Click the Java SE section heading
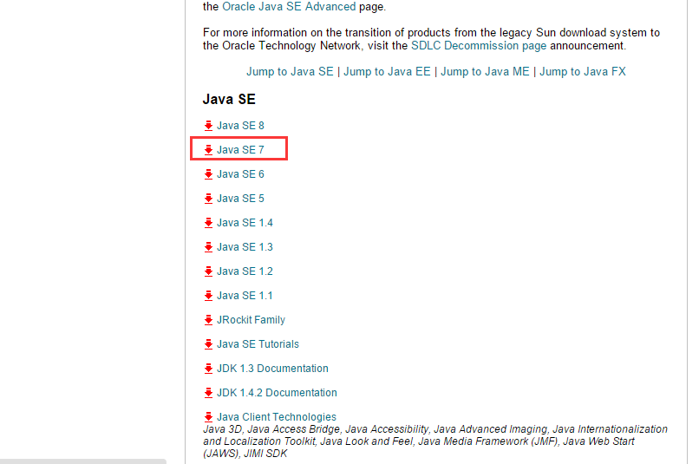The width and height of the screenshot is (699, 464). pyautogui.click(x=229, y=99)
